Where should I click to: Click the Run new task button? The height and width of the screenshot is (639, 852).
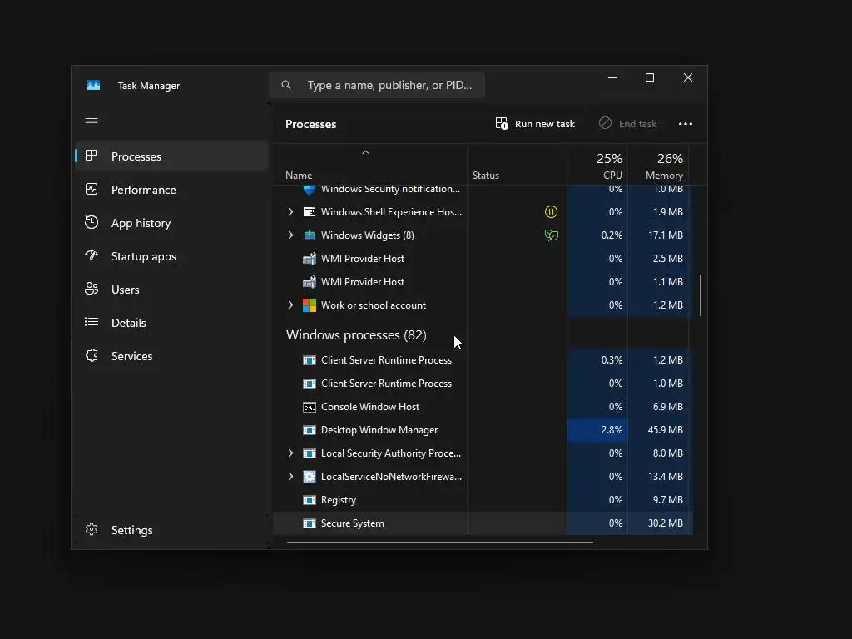[x=535, y=124]
